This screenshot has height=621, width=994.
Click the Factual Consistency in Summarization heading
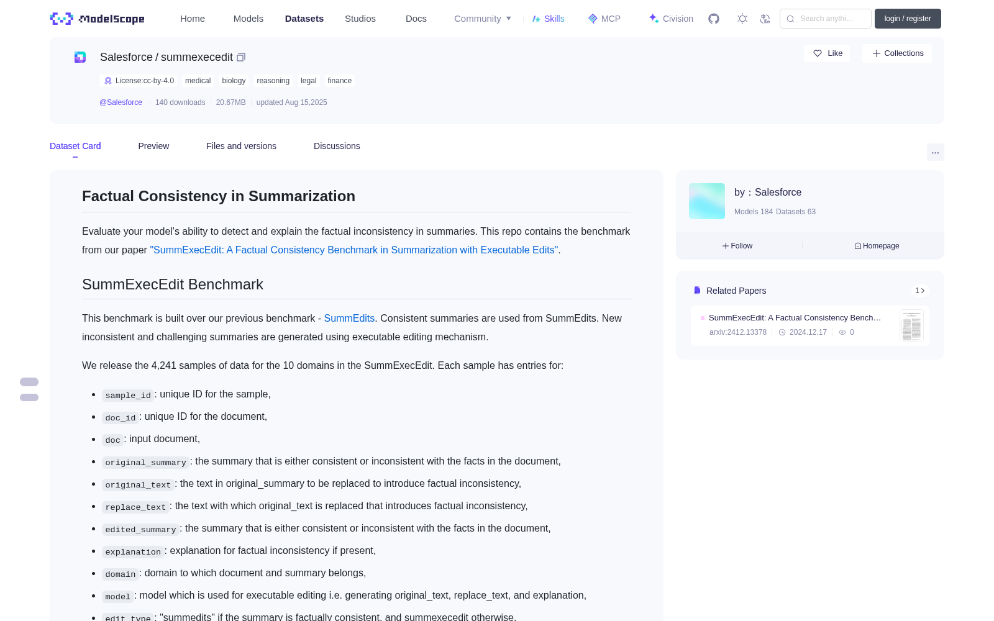click(219, 196)
